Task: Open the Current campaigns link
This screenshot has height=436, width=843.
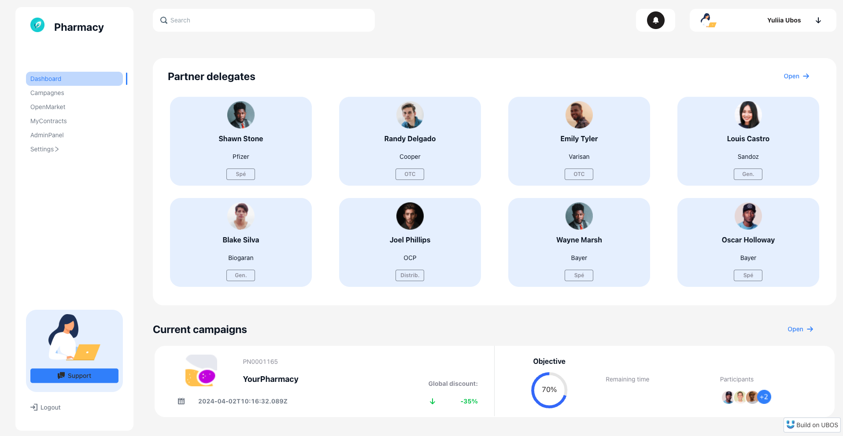Action: [800, 329]
